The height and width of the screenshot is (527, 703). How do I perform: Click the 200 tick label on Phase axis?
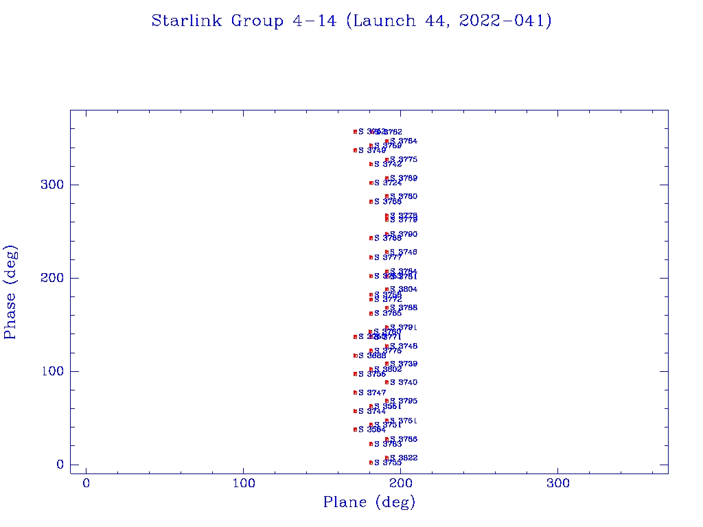click(52, 278)
